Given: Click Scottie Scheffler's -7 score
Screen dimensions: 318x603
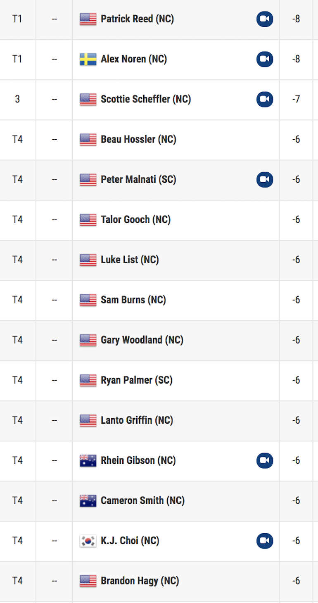Looking at the screenshot, I should [x=296, y=99].
